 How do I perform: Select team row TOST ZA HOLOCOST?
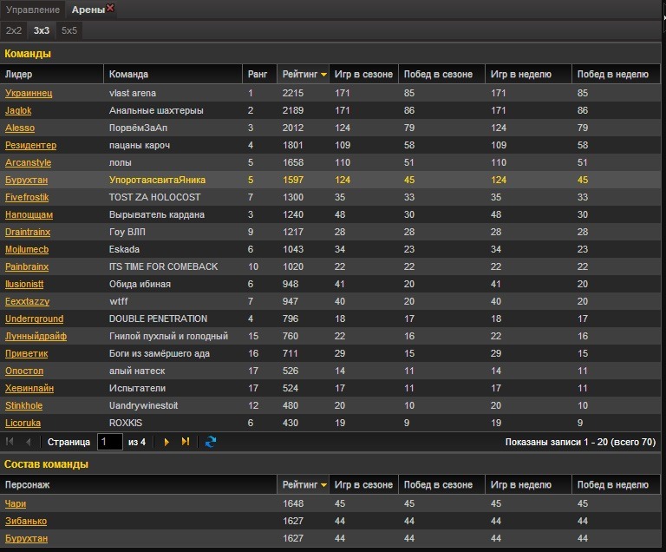coord(330,197)
